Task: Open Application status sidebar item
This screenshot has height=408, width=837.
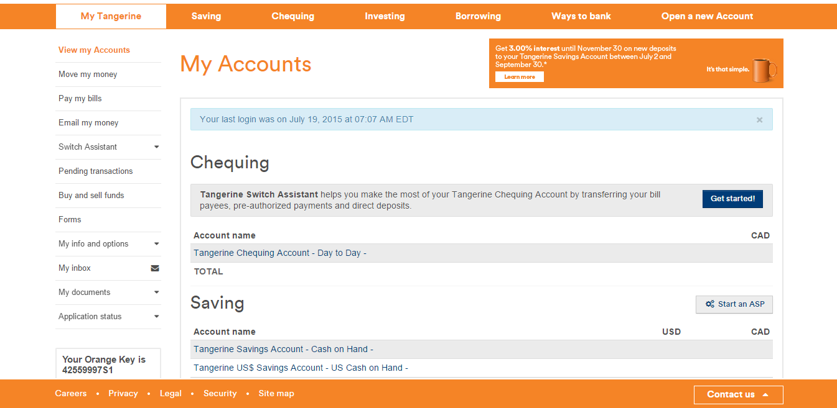Action: [90, 317]
